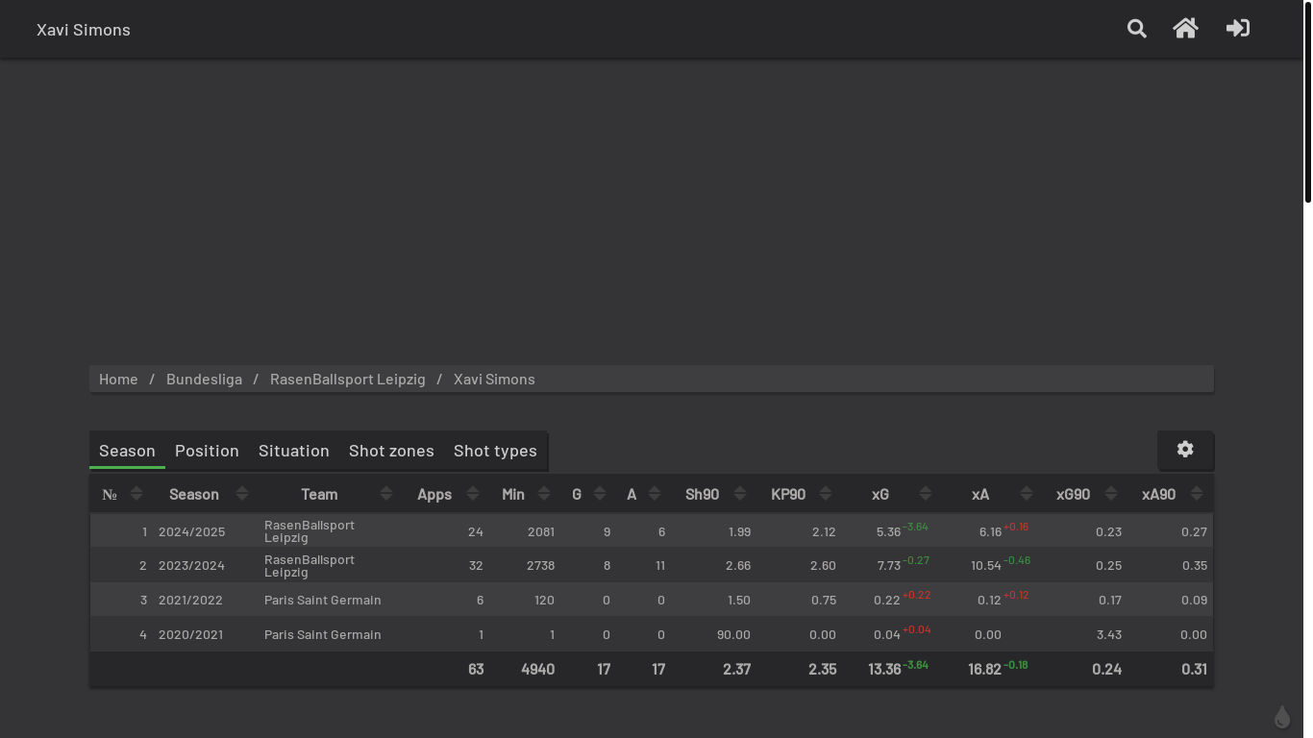
Task: Switch to the Position tab
Action: pos(207,451)
